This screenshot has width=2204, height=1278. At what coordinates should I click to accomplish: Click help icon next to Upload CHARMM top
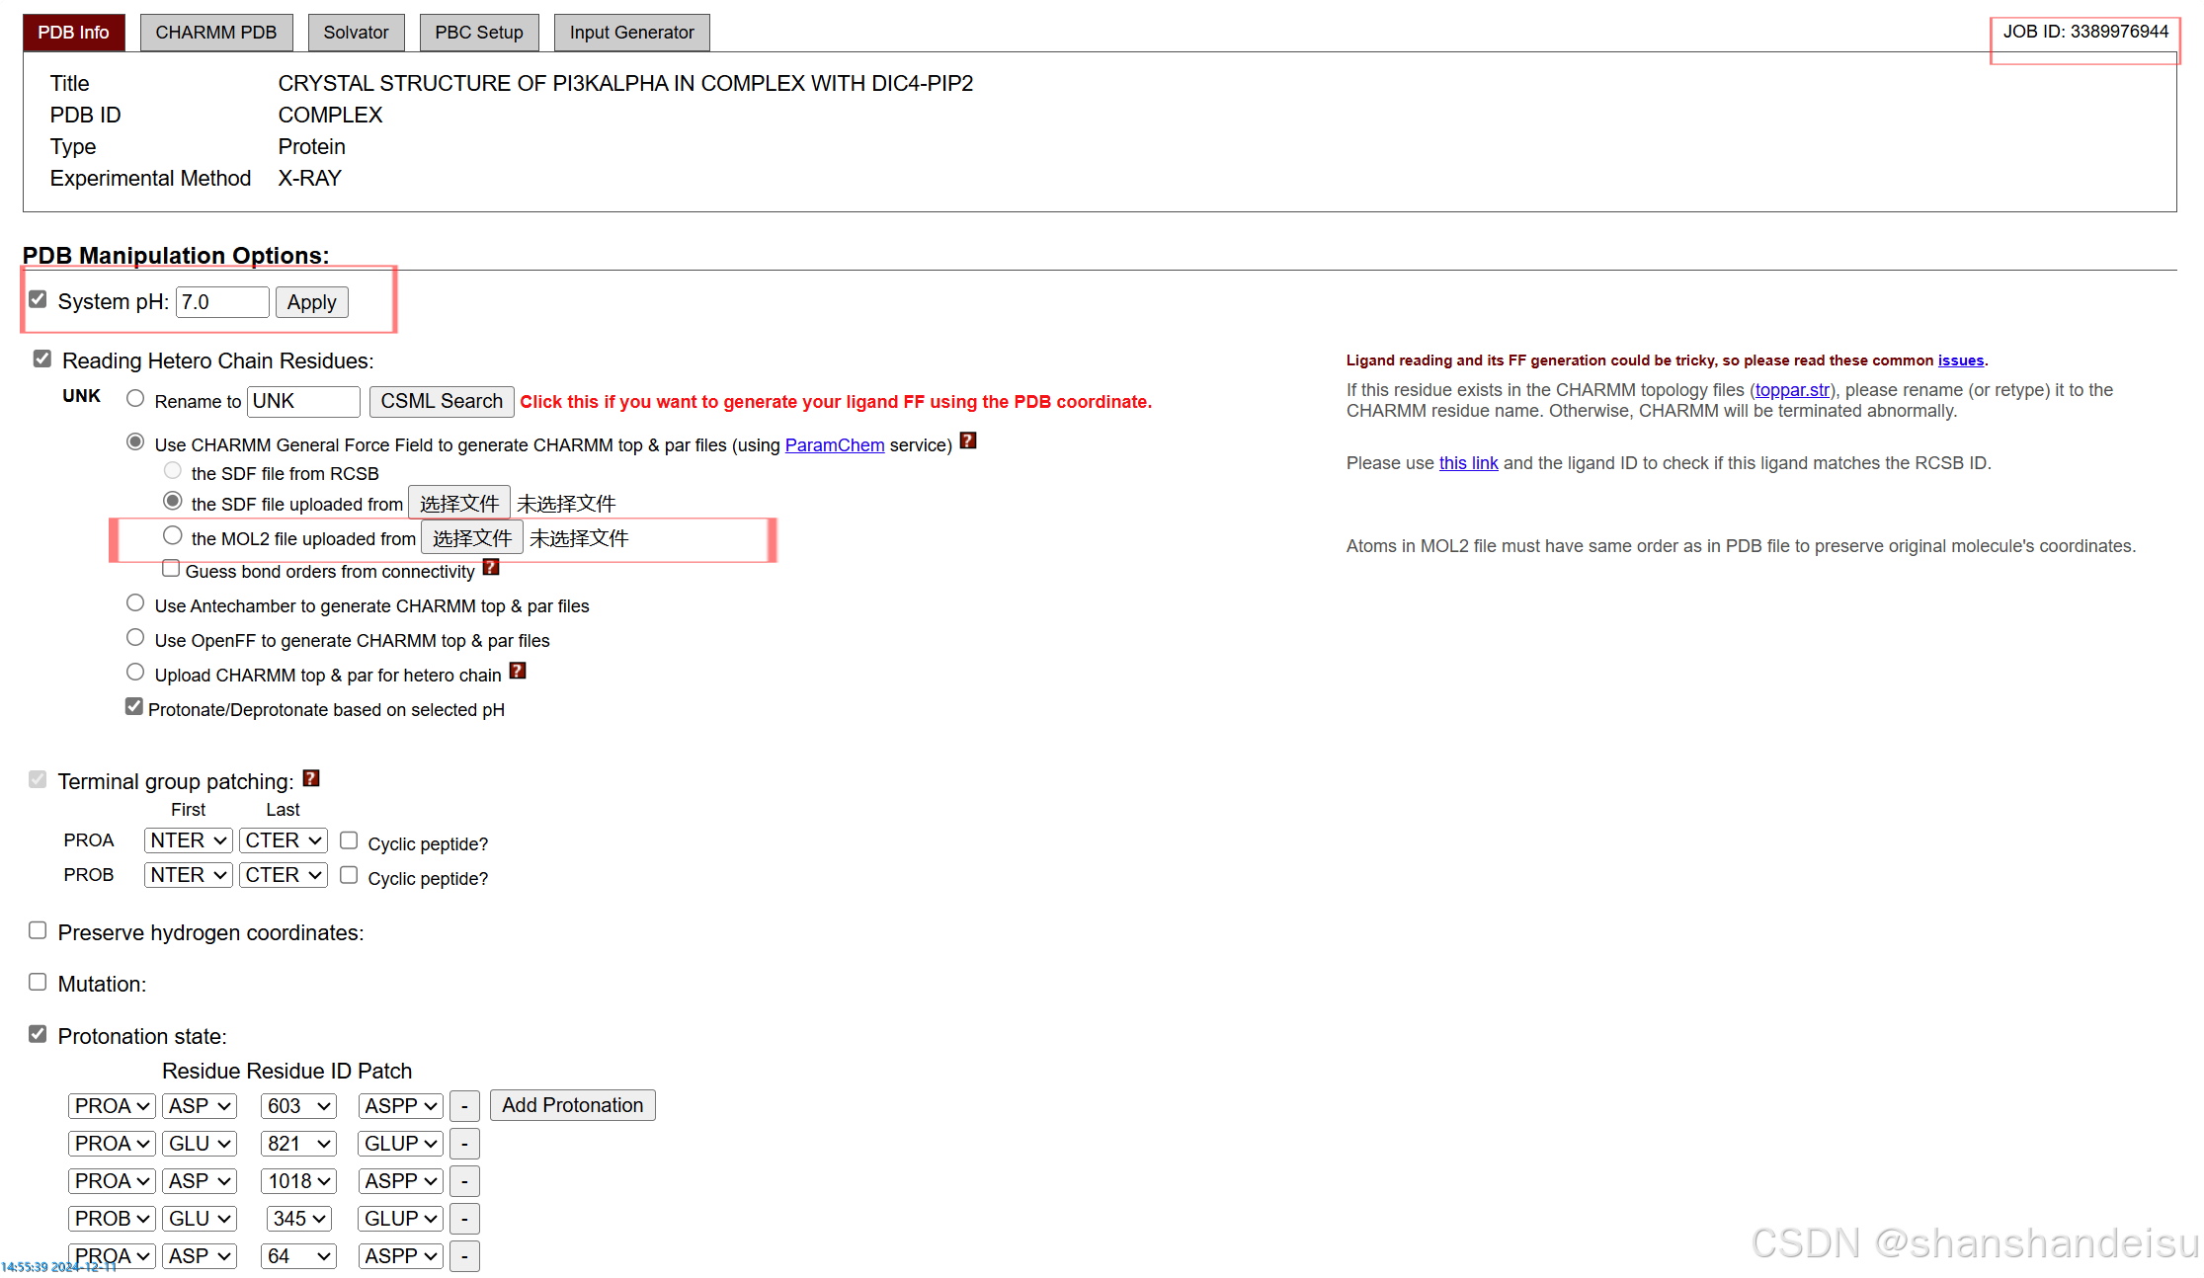pyautogui.click(x=518, y=672)
